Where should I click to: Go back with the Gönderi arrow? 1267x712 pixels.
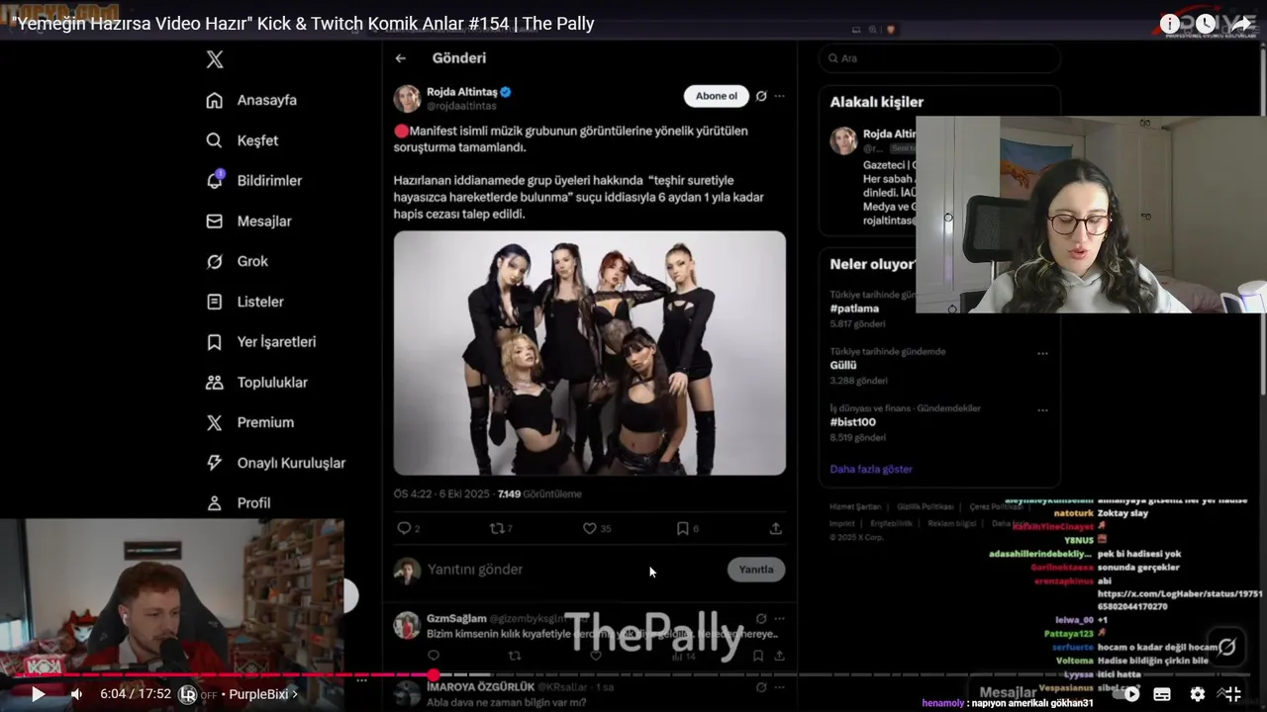click(x=401, y=58)
